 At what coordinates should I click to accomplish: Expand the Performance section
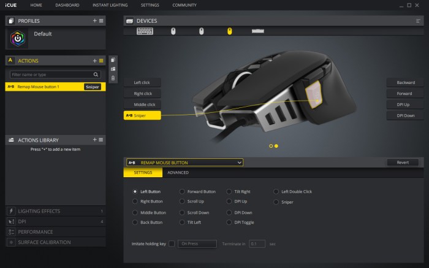(56, 232)
